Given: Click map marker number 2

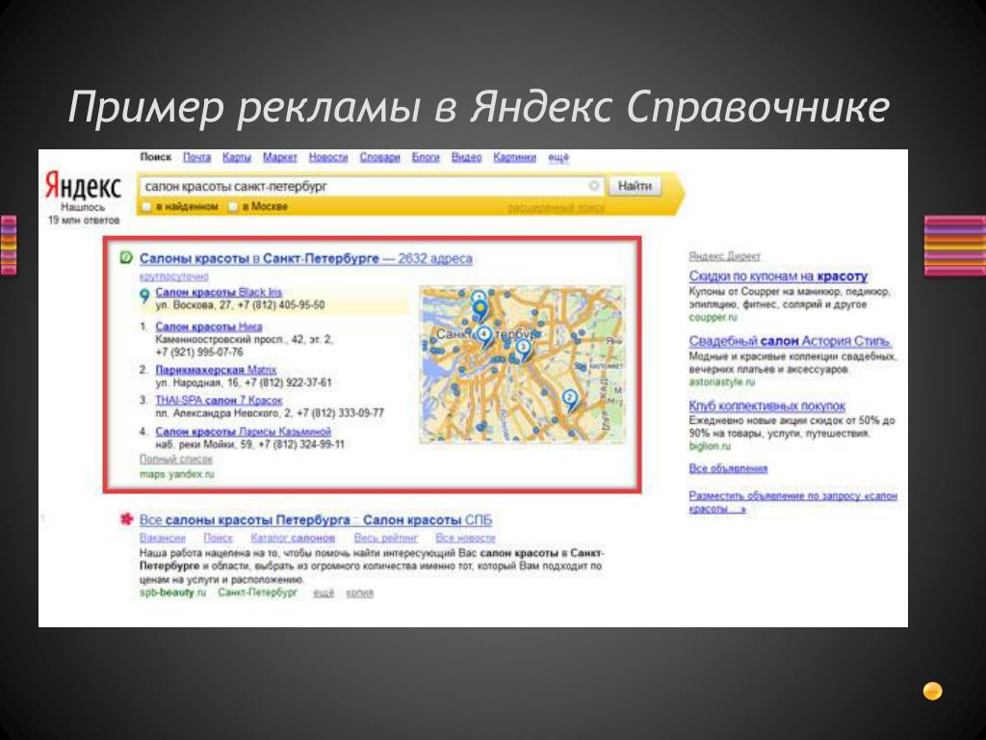Looking at the screenshot, I should [569, 400].
